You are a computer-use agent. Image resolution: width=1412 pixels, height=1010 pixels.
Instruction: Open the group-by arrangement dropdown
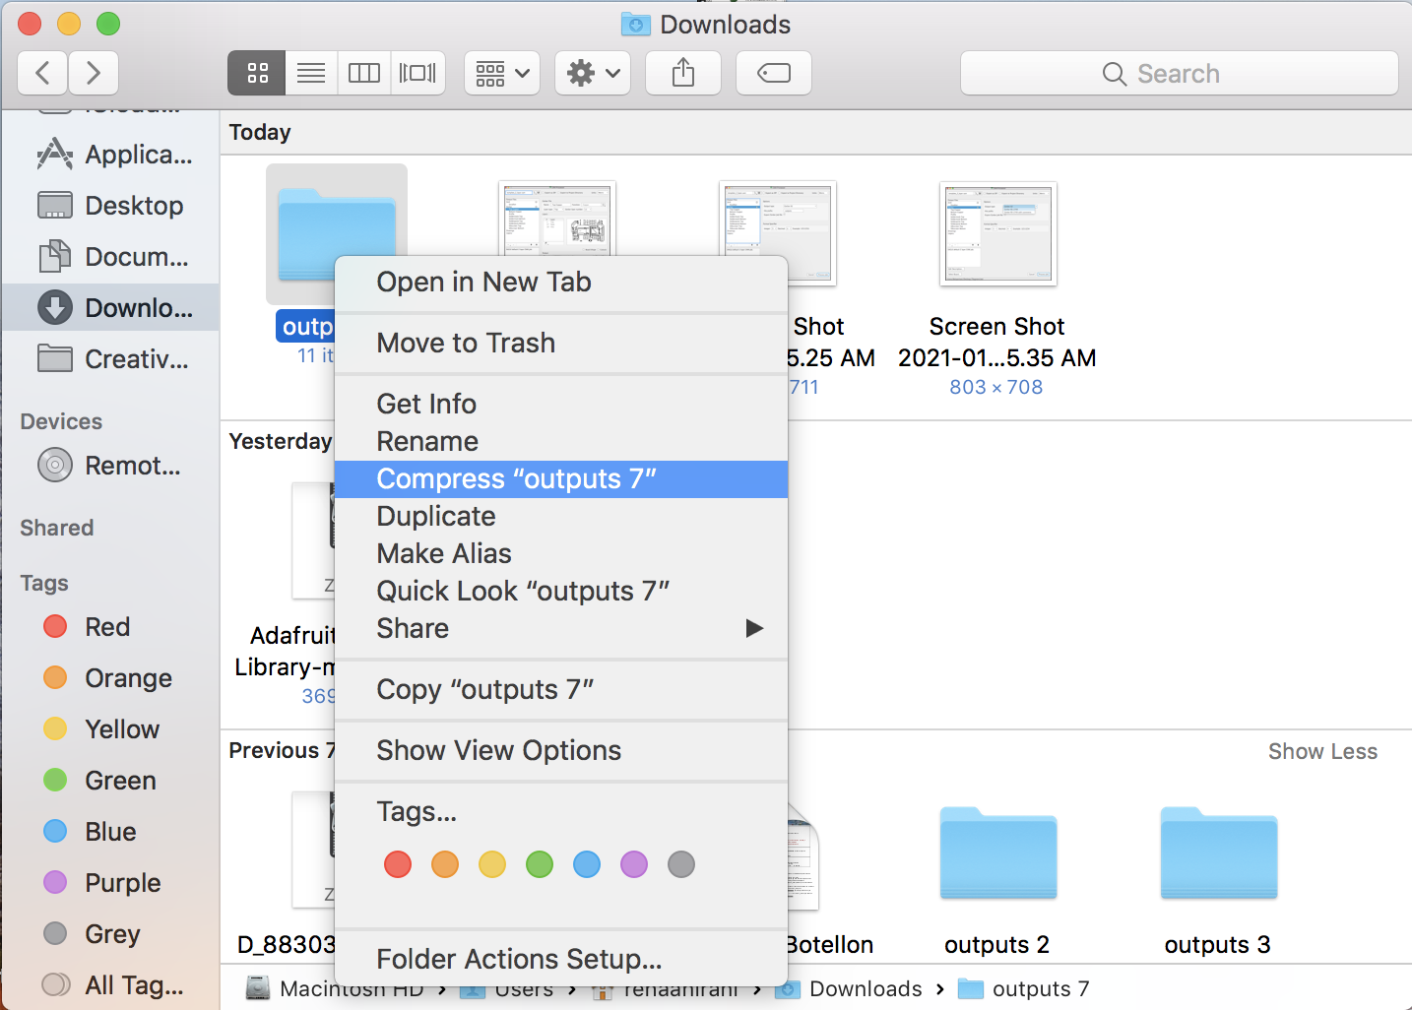coord(502,73)
